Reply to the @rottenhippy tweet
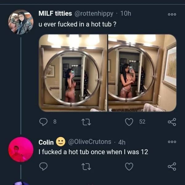Image resolution: width=185 pixels, height=185 pixels. 44,122
